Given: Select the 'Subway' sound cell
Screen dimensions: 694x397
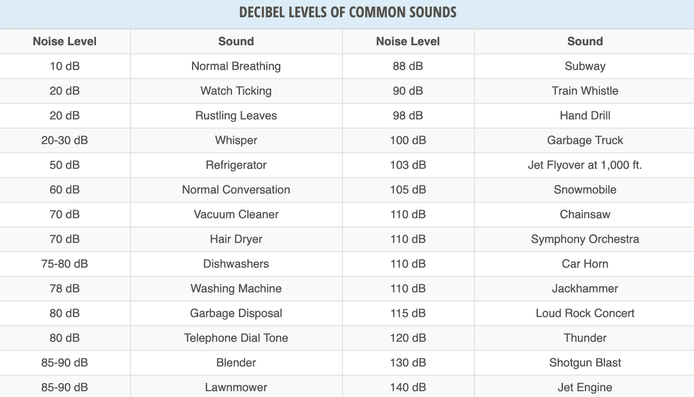Looking at the screenshot, I should (x=585, y=66).
